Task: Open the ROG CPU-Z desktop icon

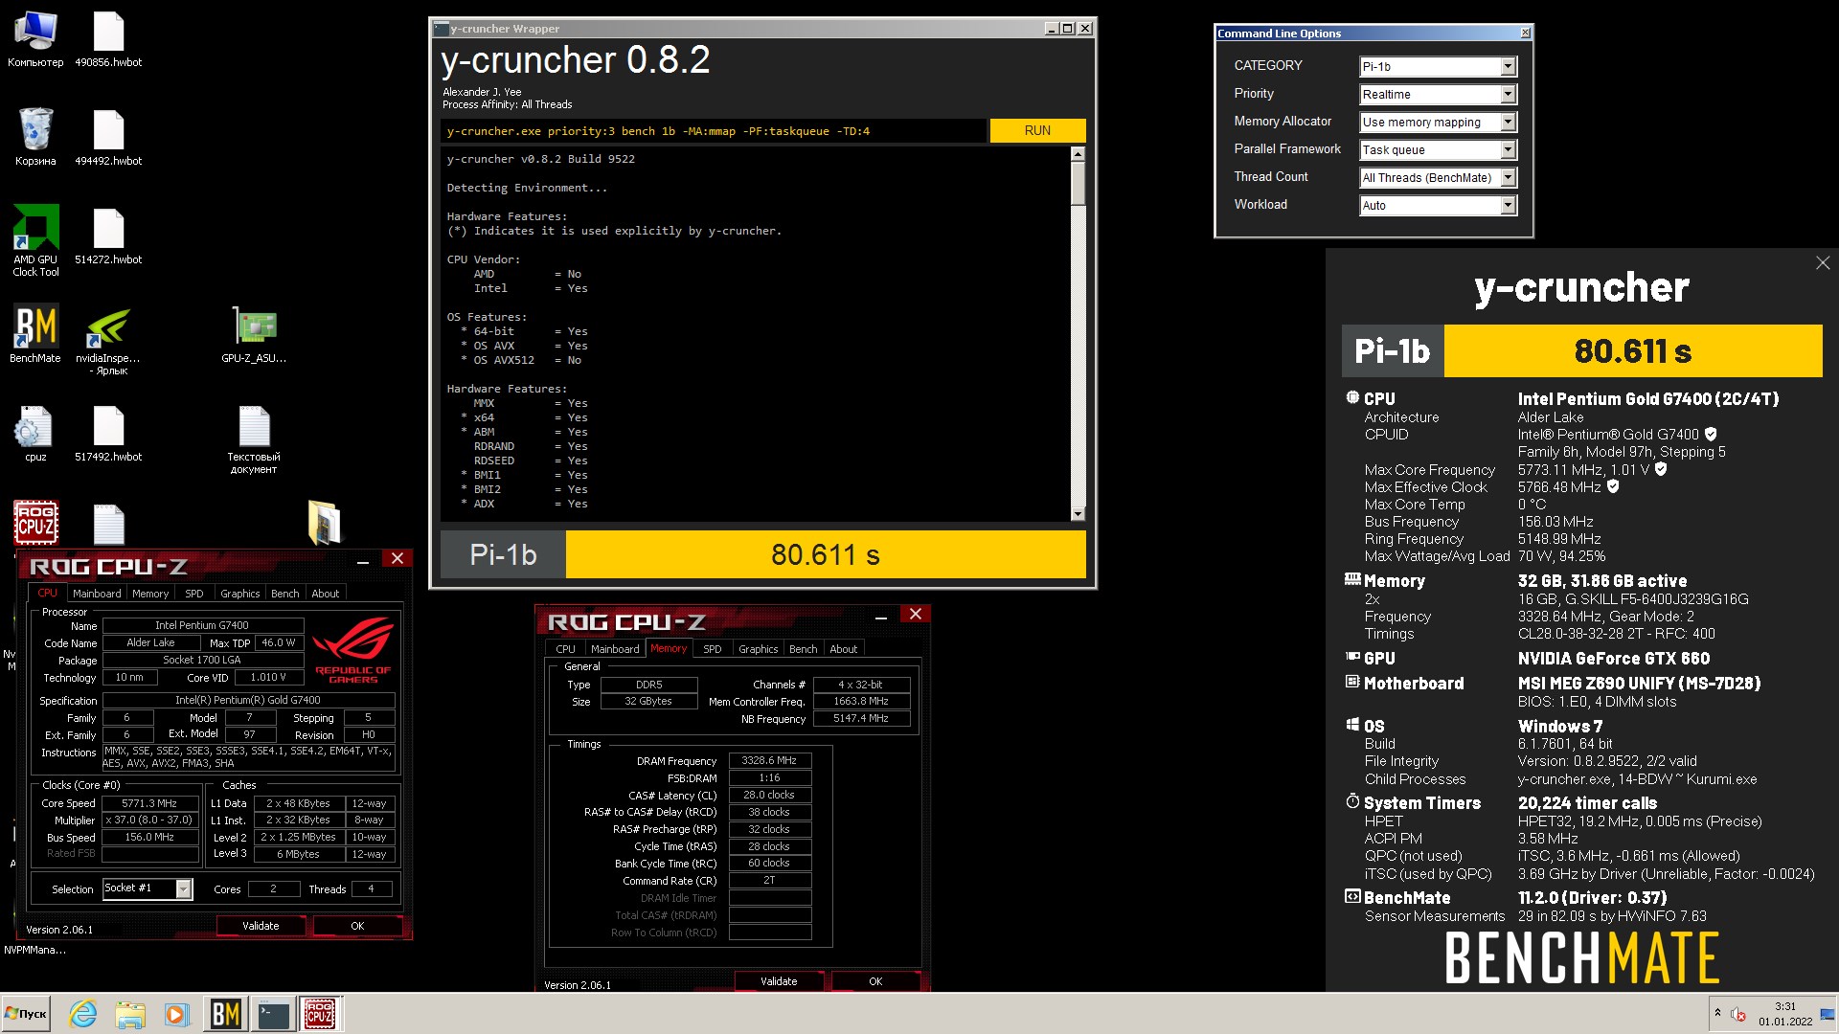Action: [35, 523]
